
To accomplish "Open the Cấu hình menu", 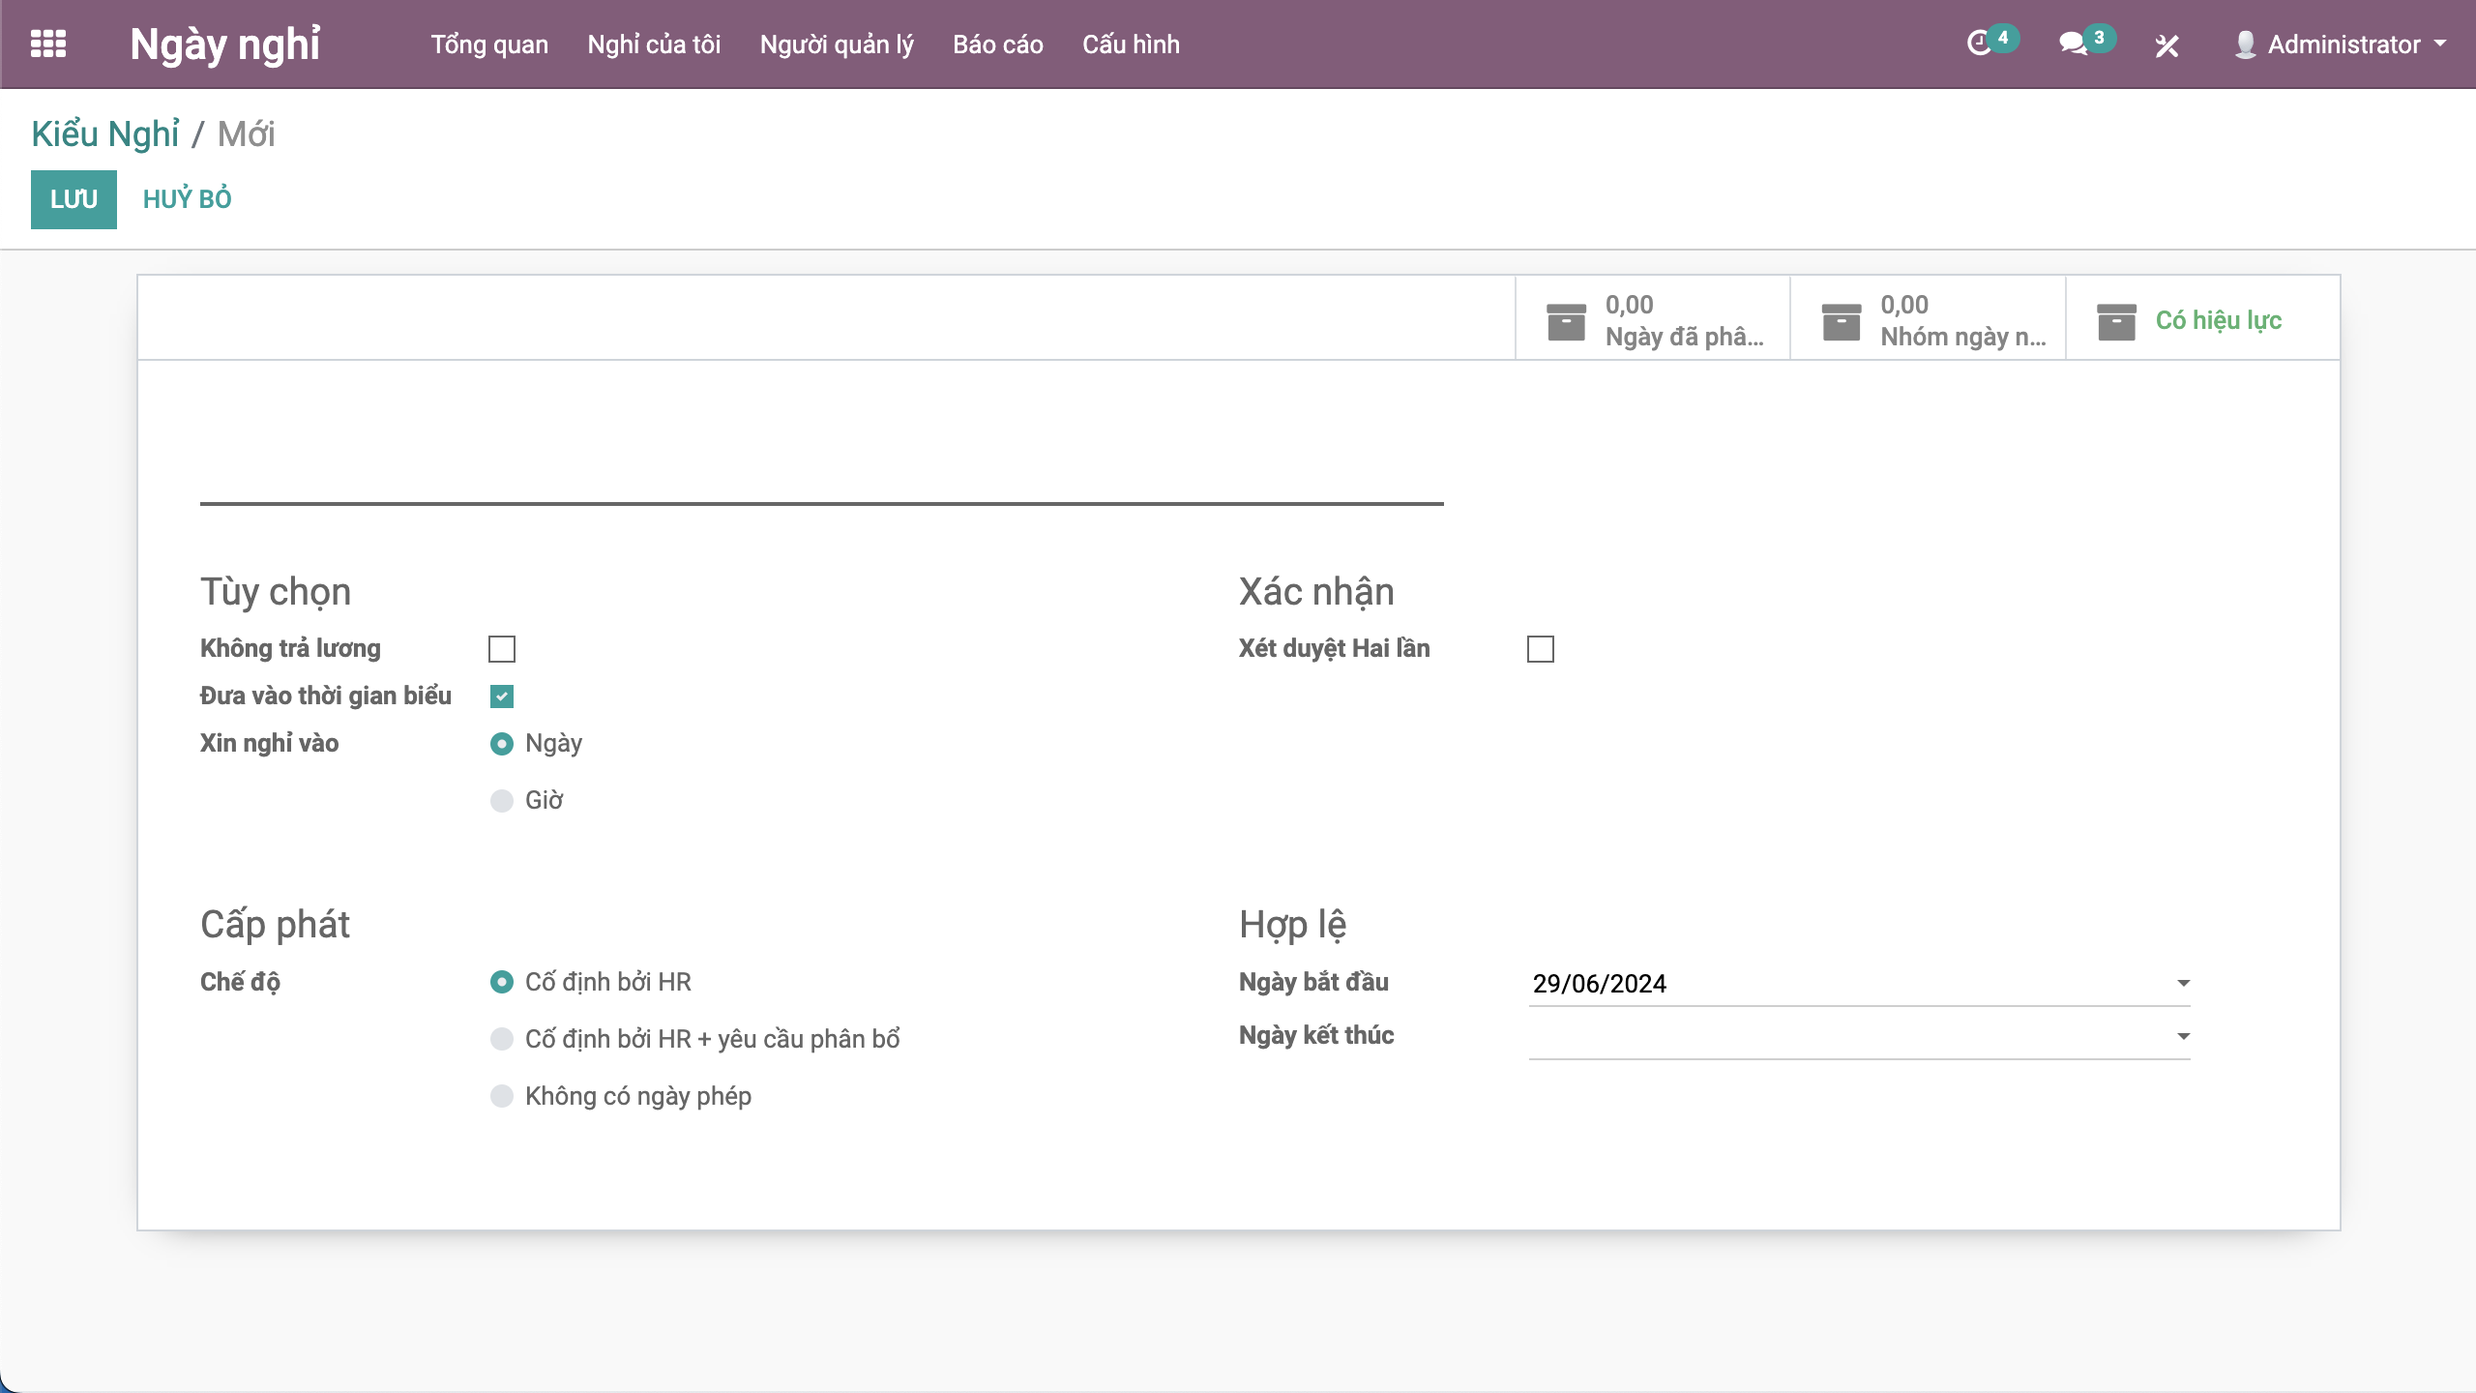I will pyautogui.click(x=1131, y=44).
